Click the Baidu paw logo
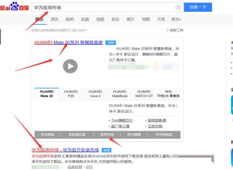The image size is (233, 170). (14, 6)
